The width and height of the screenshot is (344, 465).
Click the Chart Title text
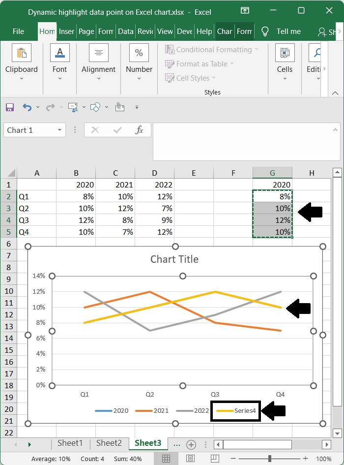[174, 259]
